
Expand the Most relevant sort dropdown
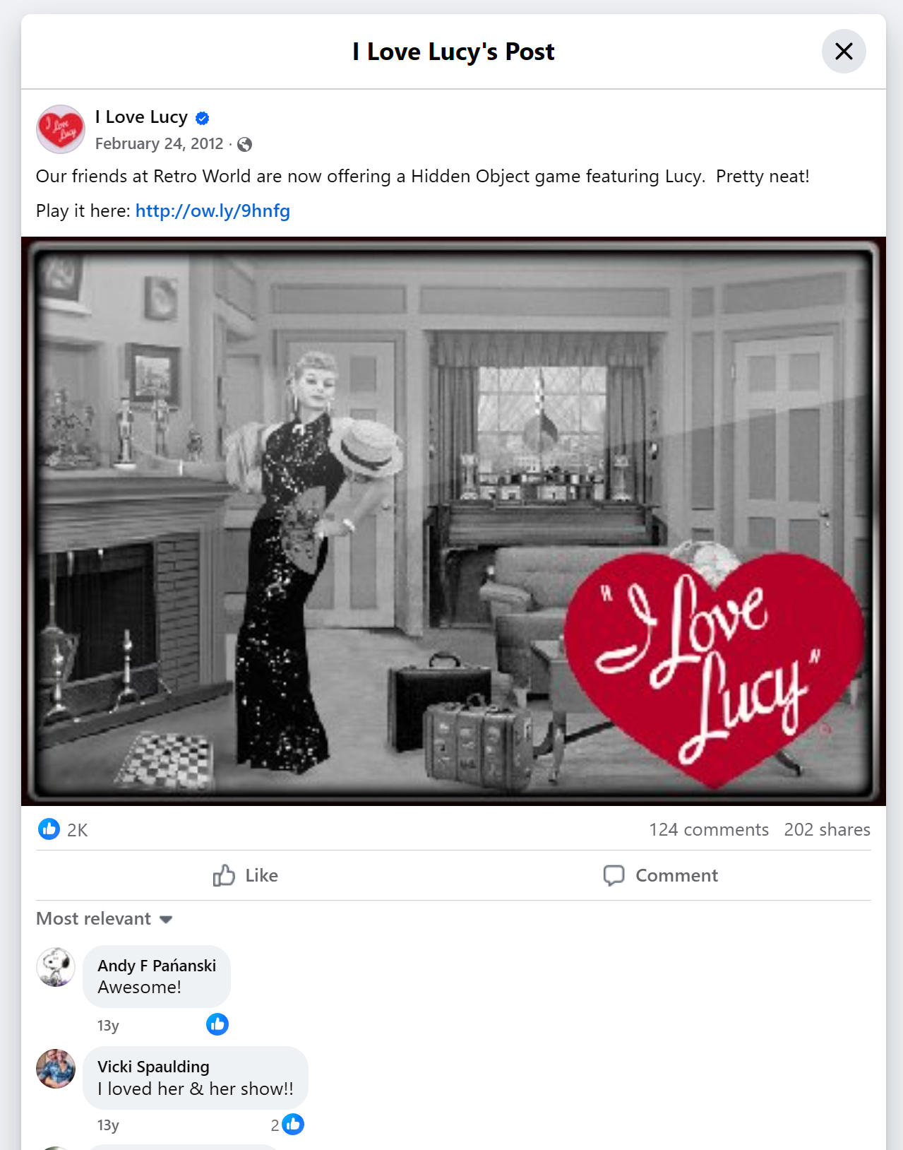pos(104,918)
